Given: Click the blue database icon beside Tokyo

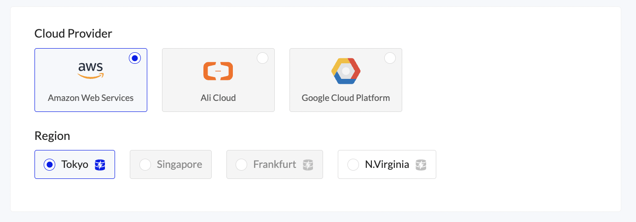Looking at the screenshot, I should (100, 165).
